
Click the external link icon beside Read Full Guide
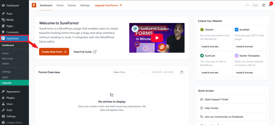pos(95,52)
